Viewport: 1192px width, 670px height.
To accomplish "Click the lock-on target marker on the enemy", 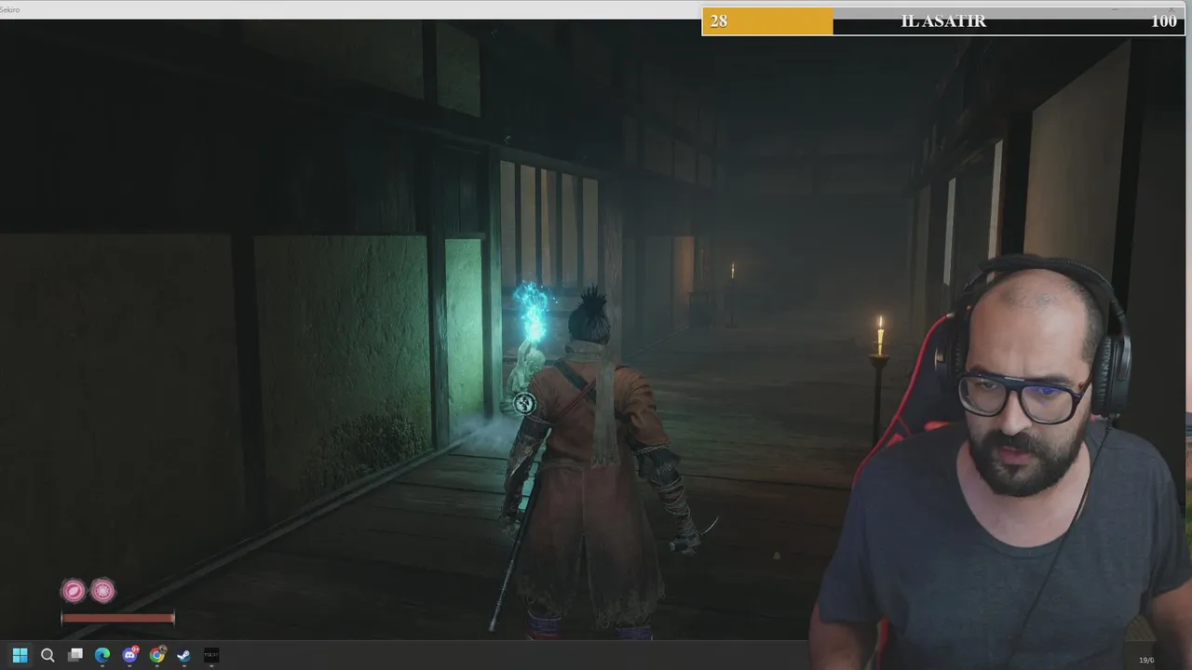I will coord(523,403).
